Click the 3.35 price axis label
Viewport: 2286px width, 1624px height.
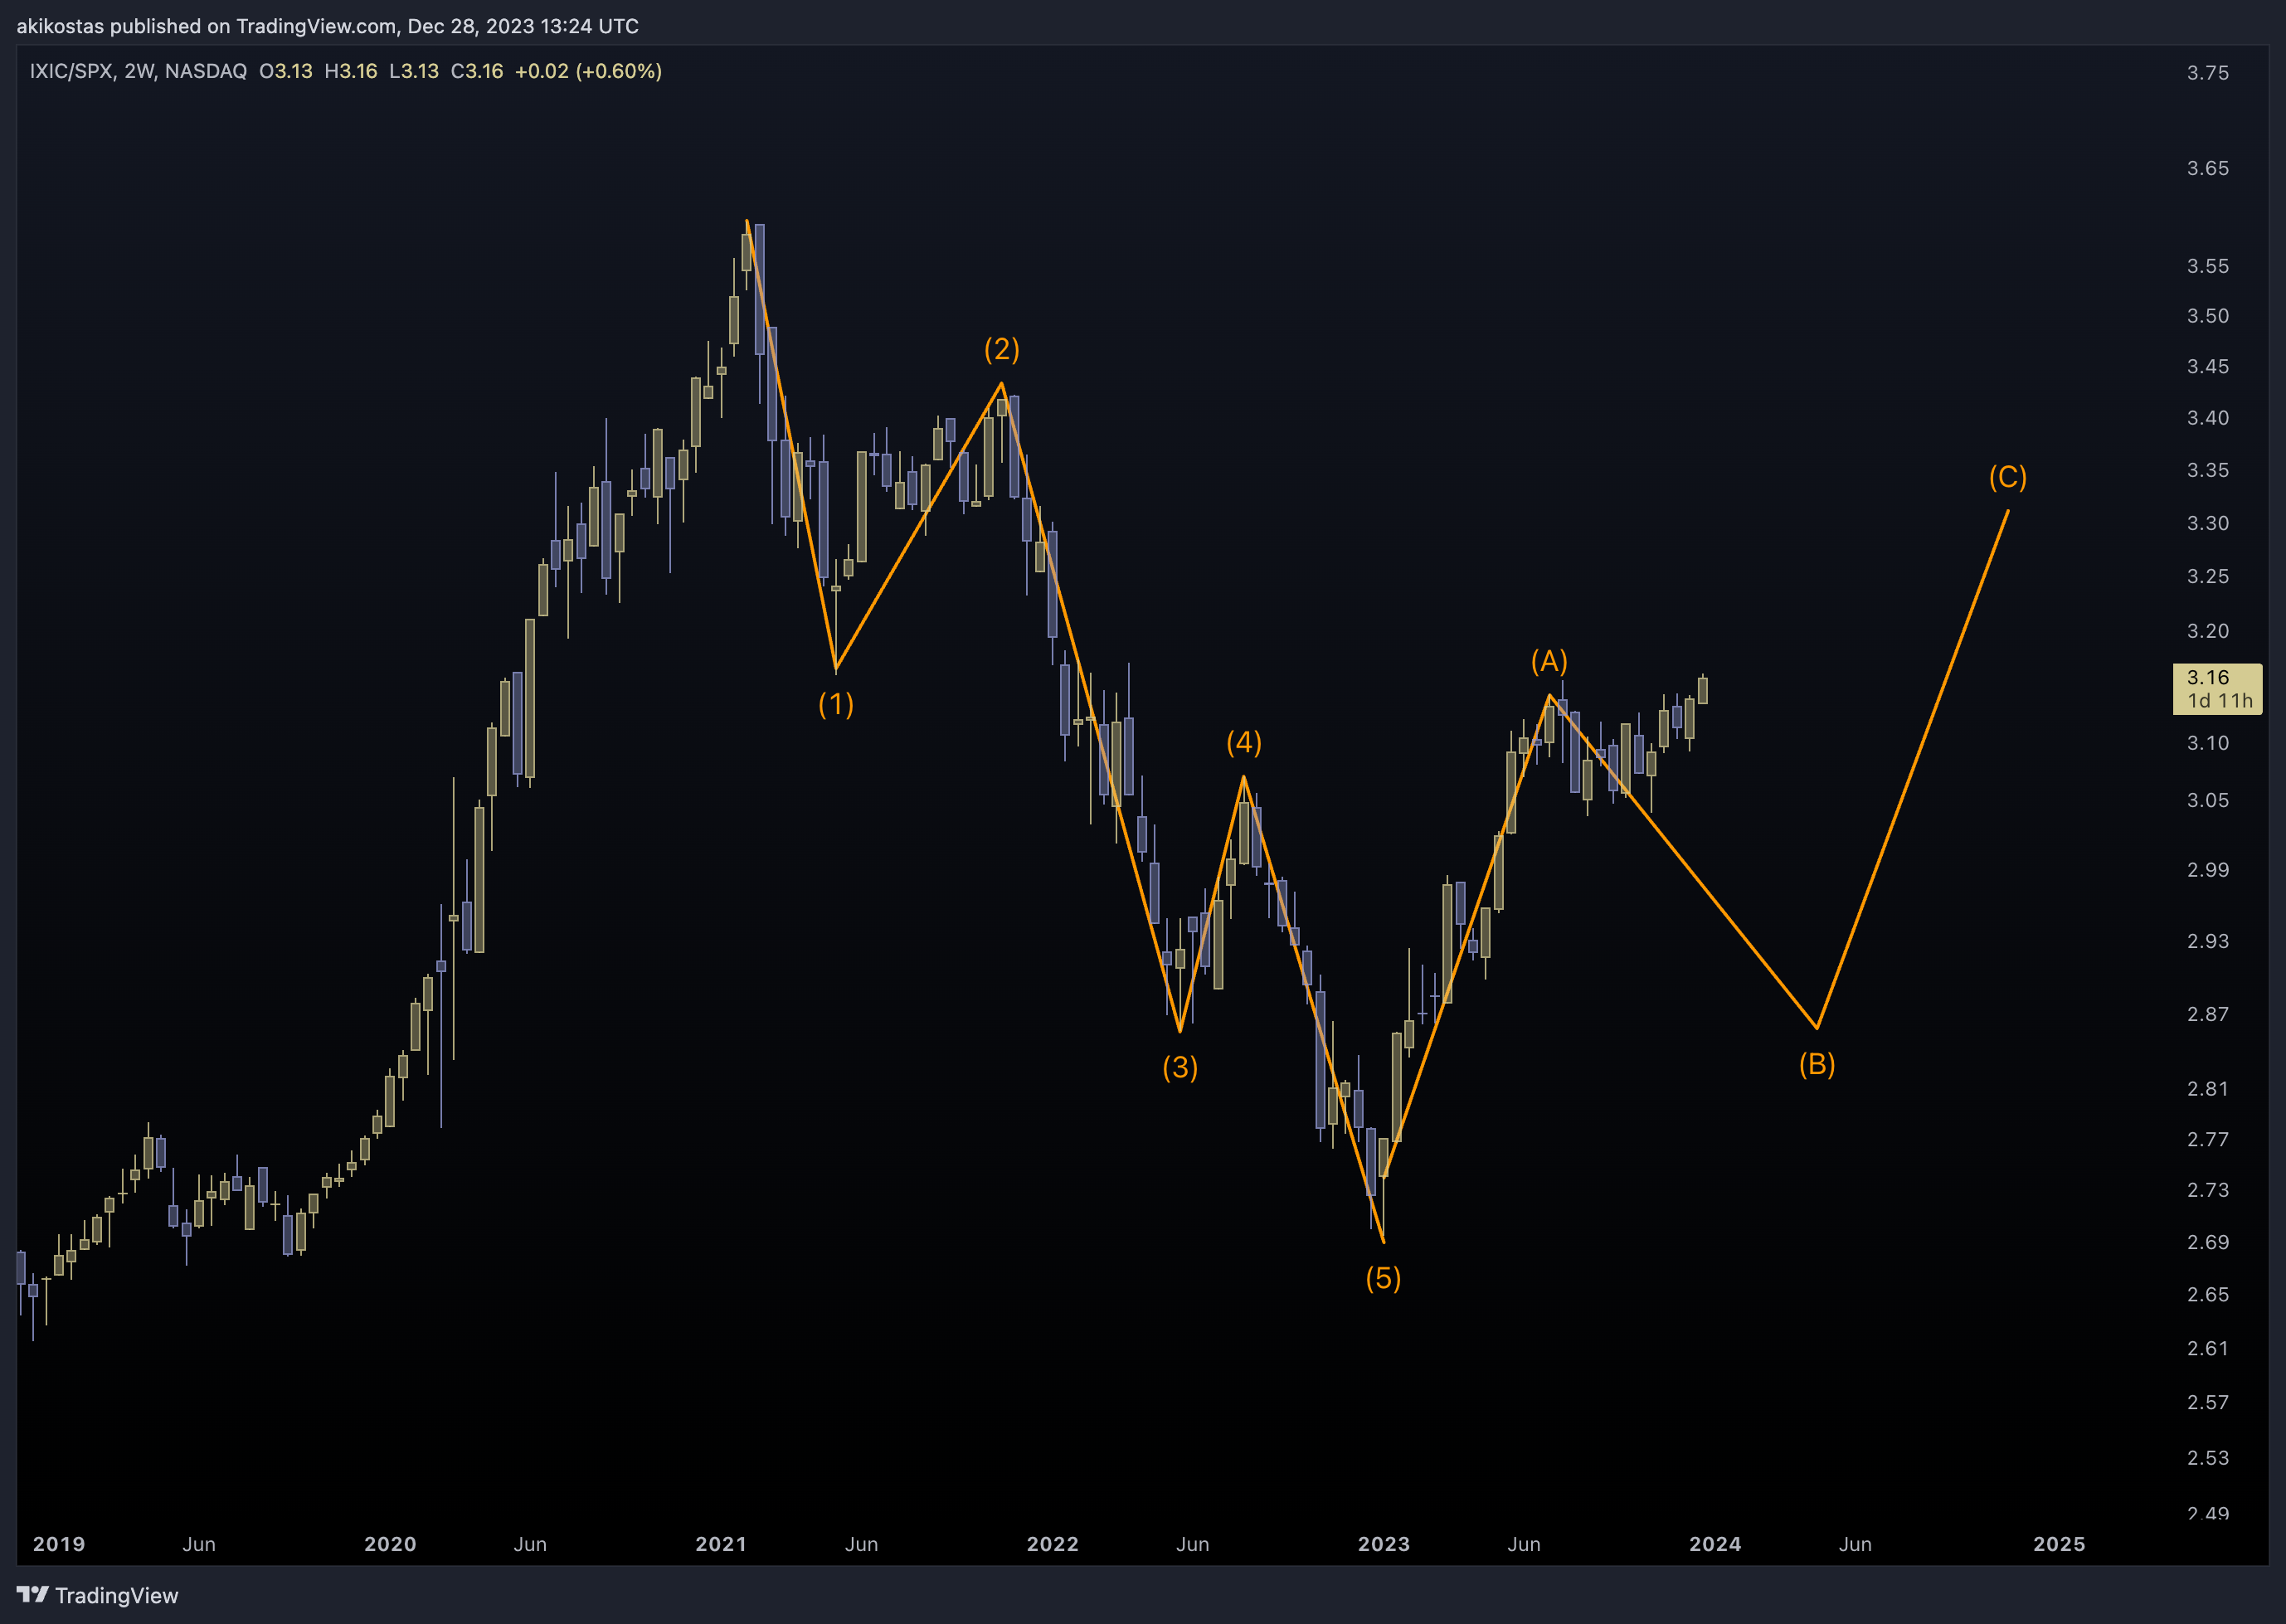point(2208,470)
